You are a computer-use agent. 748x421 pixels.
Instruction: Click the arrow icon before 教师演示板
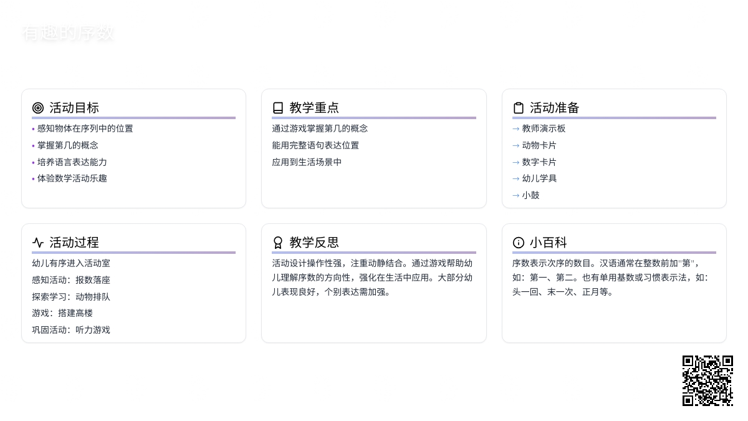tap(515, 129)
